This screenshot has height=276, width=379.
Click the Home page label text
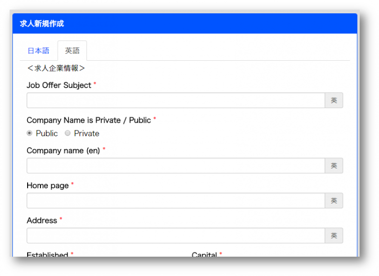[47, 186]
